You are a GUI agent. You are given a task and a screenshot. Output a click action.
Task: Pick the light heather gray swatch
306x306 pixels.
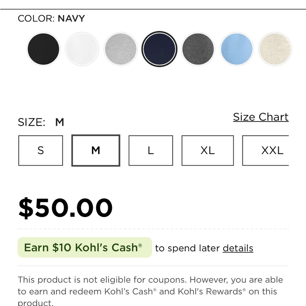click(x=121, y=49)
